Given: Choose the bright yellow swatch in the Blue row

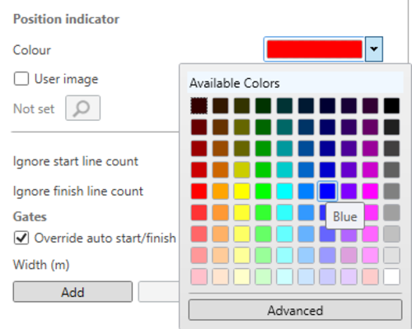Looking at the screenshot, I should click(x=241, y=191).
